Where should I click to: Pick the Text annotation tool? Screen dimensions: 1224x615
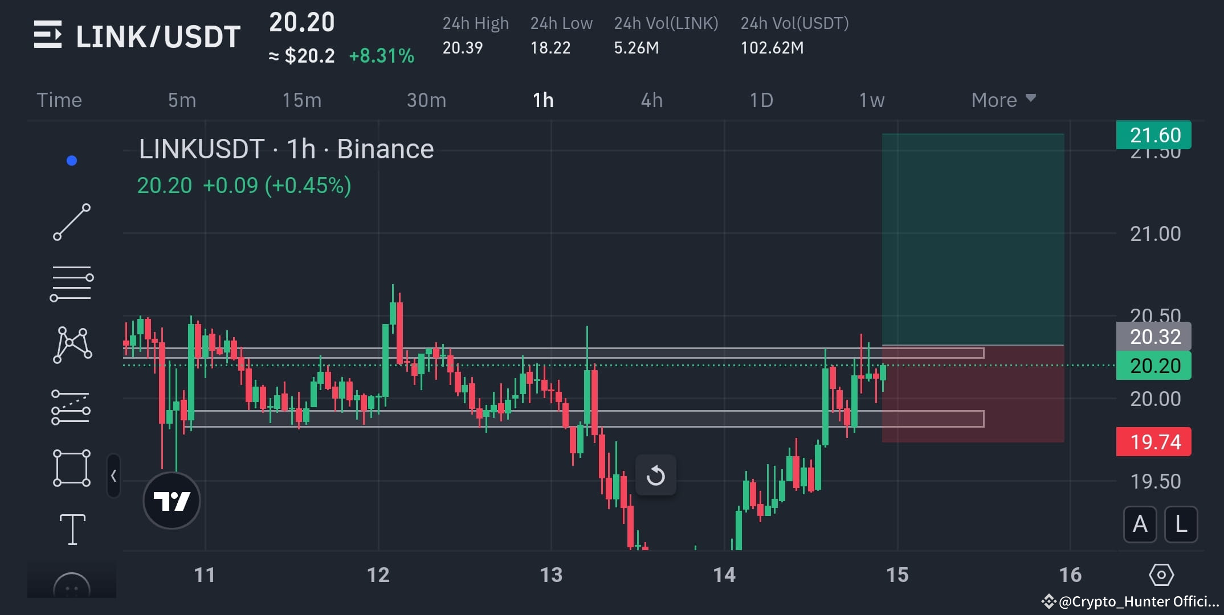(x=72, y=528)
